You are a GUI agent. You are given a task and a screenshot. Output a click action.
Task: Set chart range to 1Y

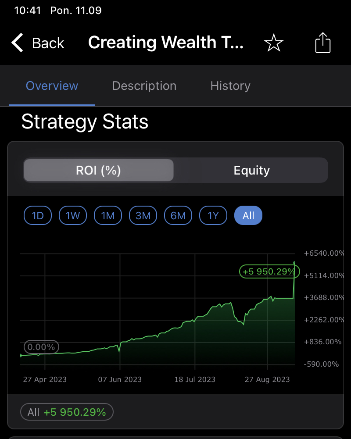(x=213, y=215)
